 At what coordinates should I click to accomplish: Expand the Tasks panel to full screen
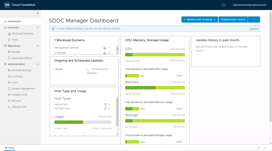click(259, 148)
